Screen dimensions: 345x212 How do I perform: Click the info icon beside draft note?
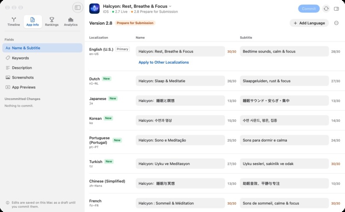point(7,203)
